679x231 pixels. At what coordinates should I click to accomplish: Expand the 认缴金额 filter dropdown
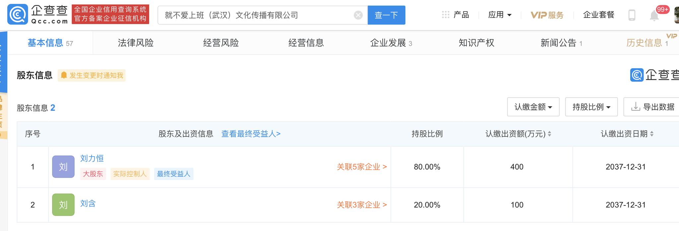point(533,107)
